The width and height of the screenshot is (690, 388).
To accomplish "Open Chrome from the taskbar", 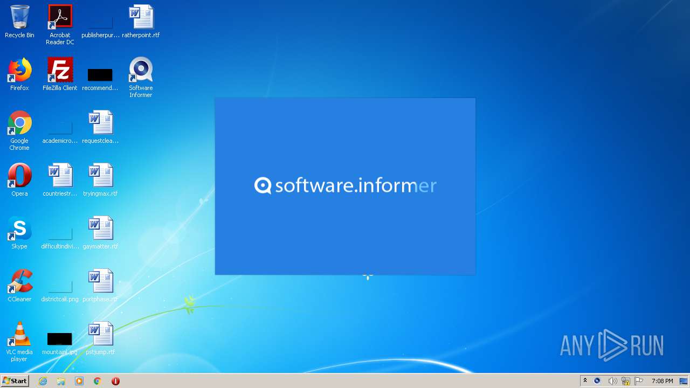I will click(x=98, y=381).
